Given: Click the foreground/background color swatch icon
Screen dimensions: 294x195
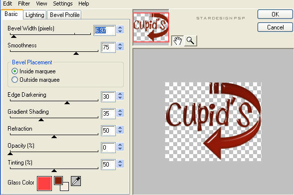Looking at the screenshot, I should 61,184.
